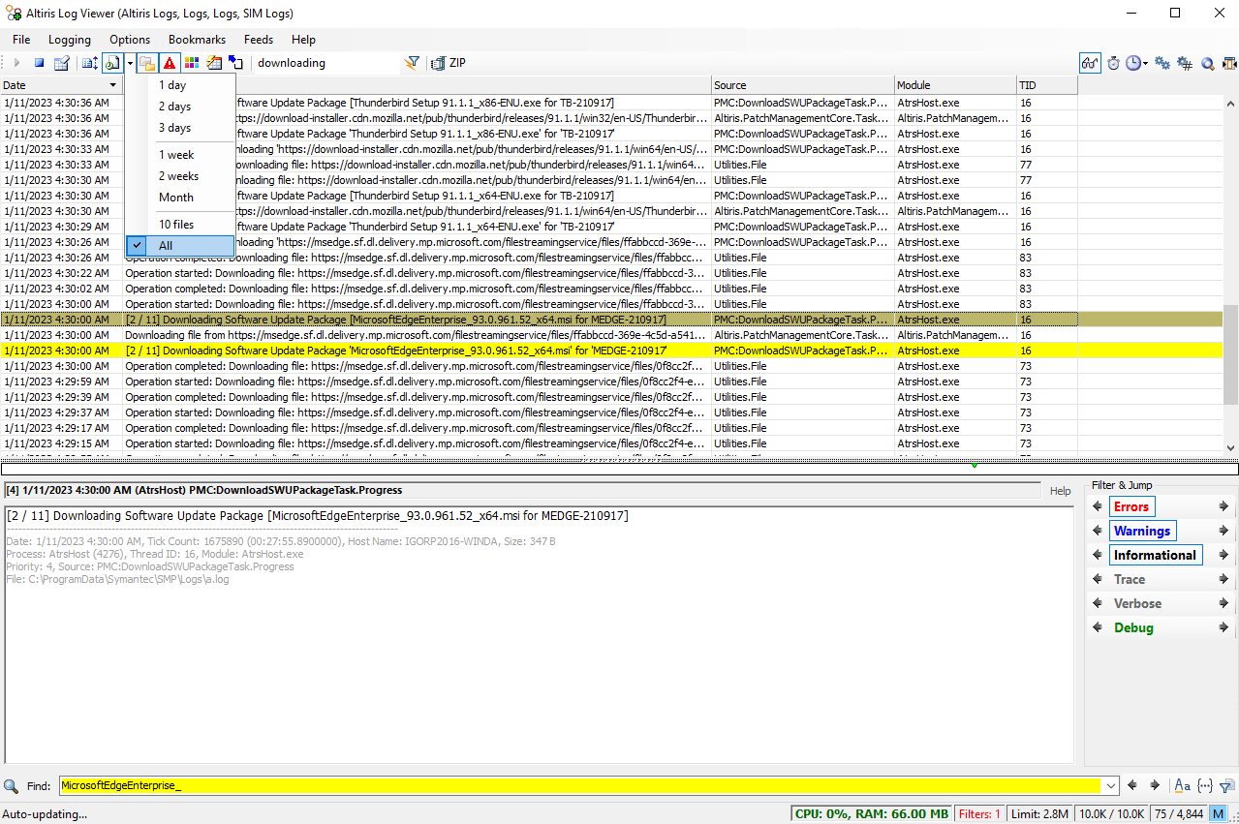Select the 'All' option in the dropdown list
Viewport: 1239px width, 824px height.
tap(180, 246)
